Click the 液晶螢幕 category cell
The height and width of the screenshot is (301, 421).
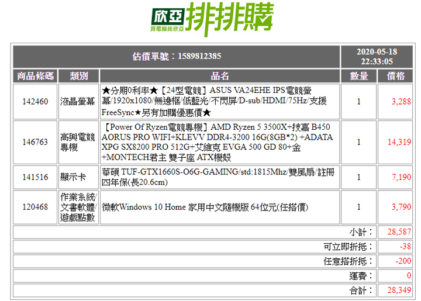pos(78,102)
